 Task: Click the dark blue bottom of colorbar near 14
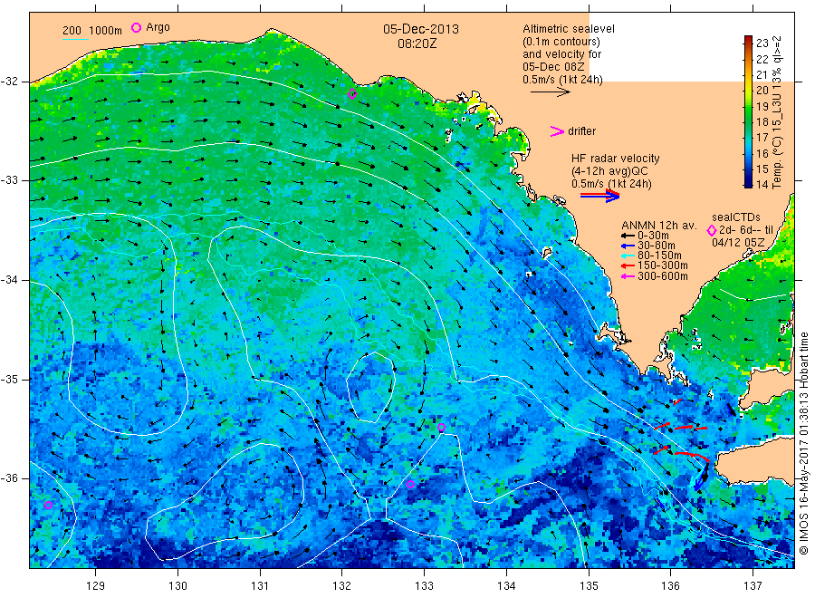(748, 183)
